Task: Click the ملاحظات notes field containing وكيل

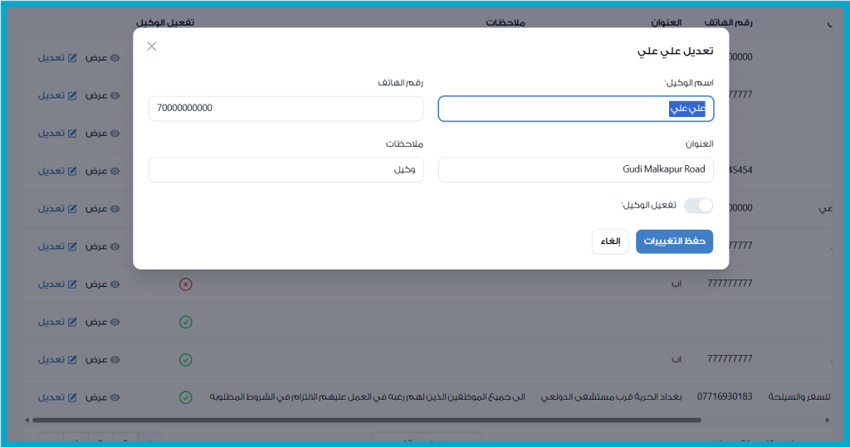Action: [286, 170]
